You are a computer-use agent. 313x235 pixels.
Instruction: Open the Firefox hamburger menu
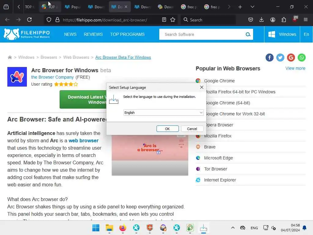pyautogui.click(x=306, y=20)
